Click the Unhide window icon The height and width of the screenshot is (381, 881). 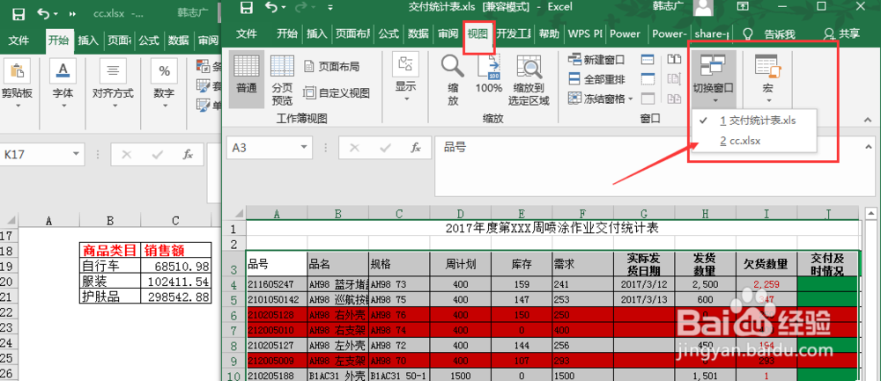pos(648,99)
